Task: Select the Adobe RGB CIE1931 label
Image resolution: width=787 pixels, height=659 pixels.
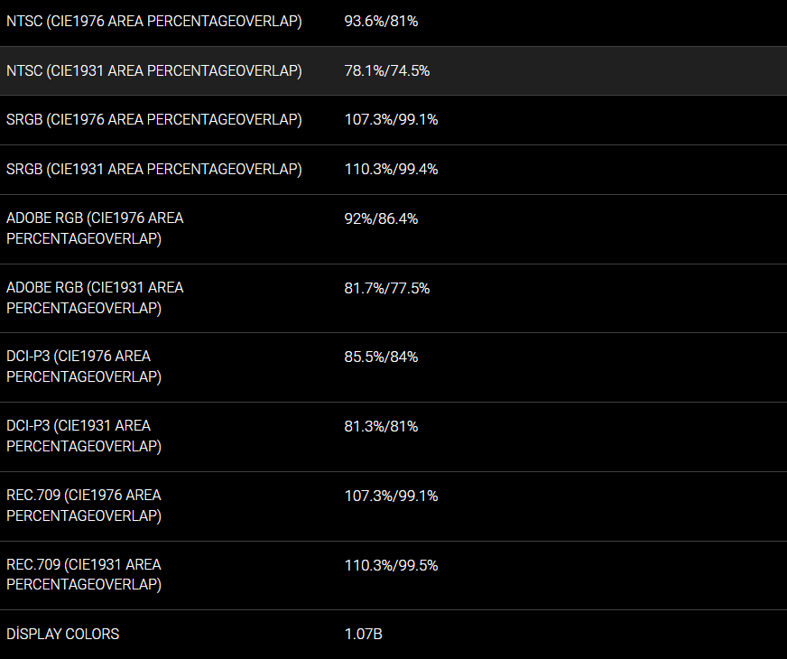Action: point(95,298)
